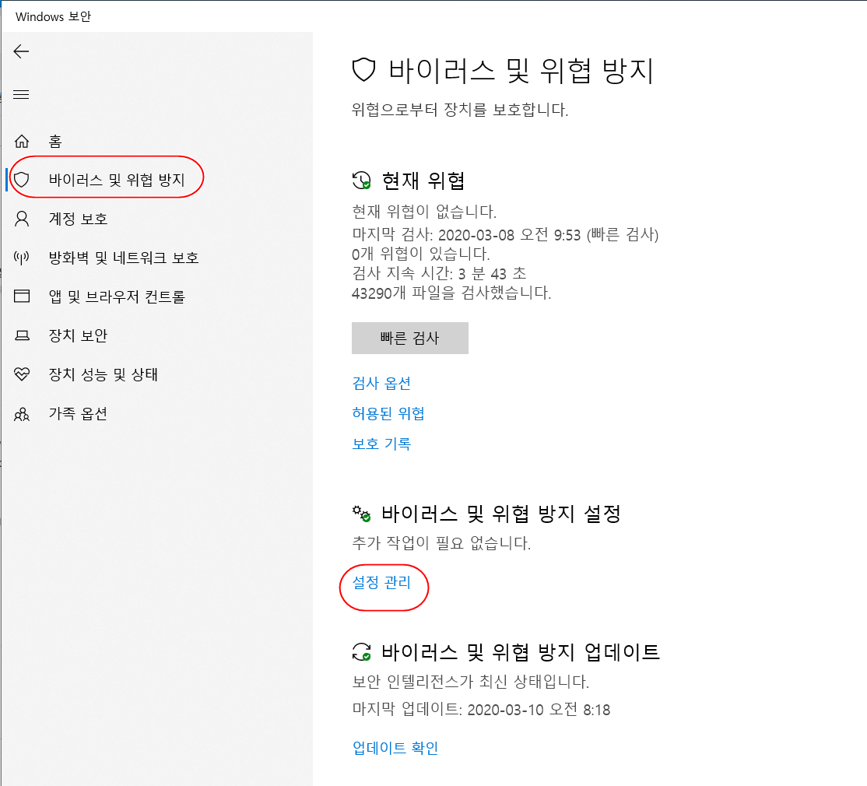
Task: Click 업데이트 확인 link
Action: (395, 748)
